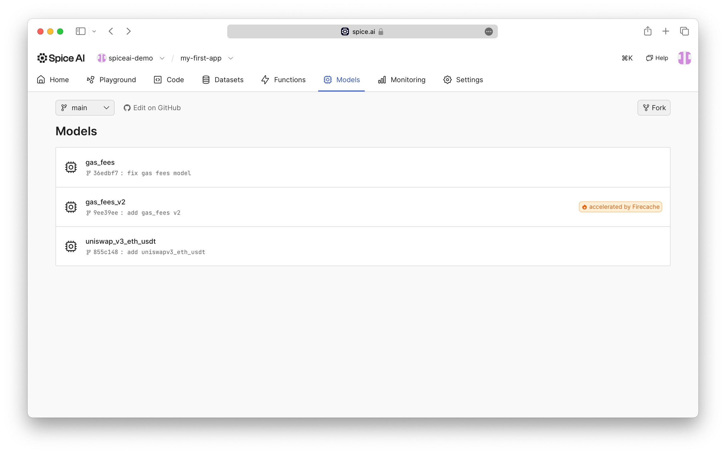
Task: Open the Help link
Action: [x=657, y=58]
